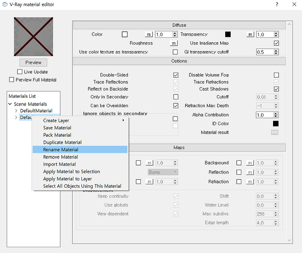Open the Diffuse Color white swatch
This screenshot has height=253, width=302.
point(125,34)
